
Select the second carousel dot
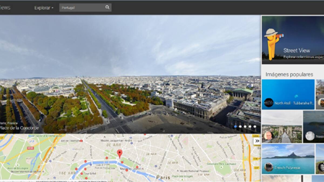tap(240, 126)
